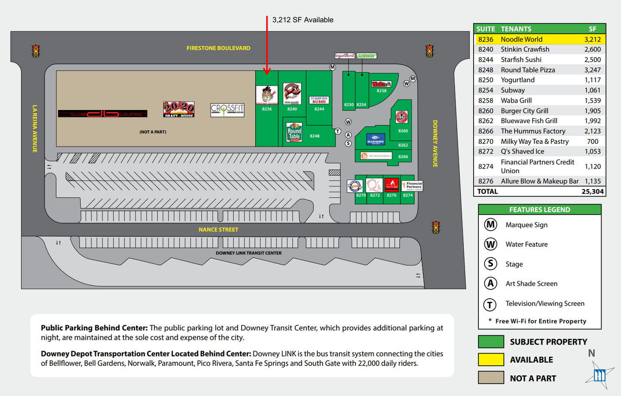Select the Yogurtland sign above the map
621x396 pixels.
click(345, 56)
